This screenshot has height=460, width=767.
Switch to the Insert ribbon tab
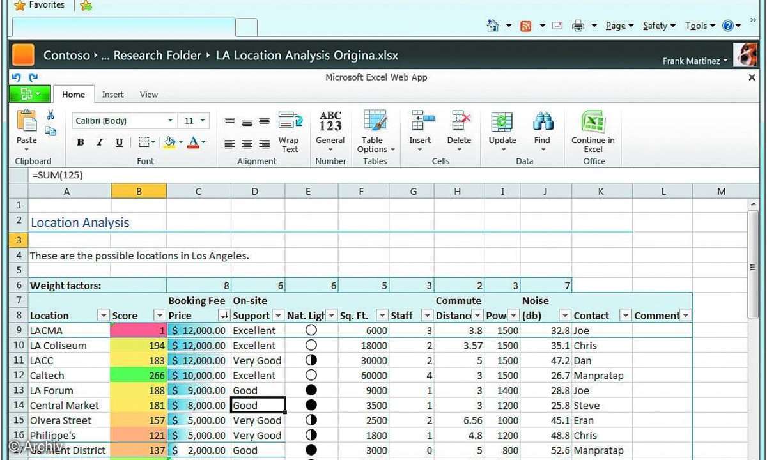click(112, 95)
